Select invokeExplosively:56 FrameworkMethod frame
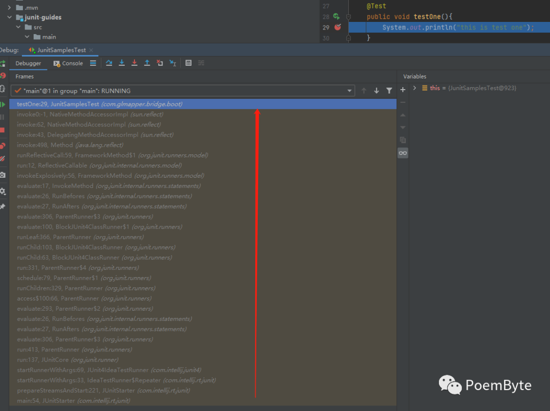Screen dimensions: 550x411 (x=203, y=175)
